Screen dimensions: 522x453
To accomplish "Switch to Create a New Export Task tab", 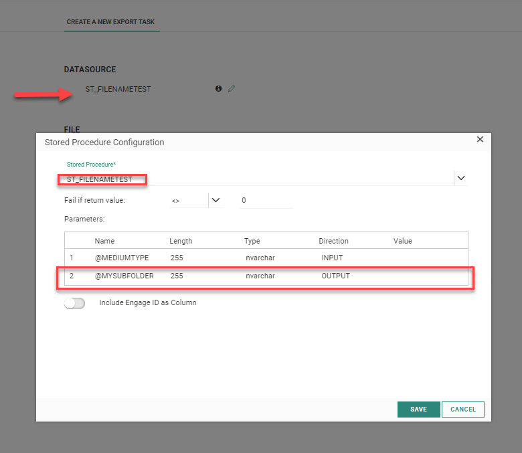I will 110,22.
